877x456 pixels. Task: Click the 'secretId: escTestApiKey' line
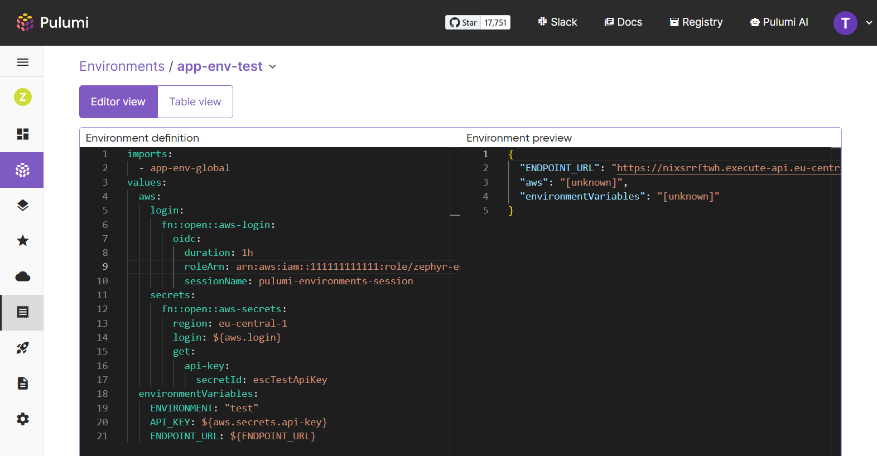point(261,380)
